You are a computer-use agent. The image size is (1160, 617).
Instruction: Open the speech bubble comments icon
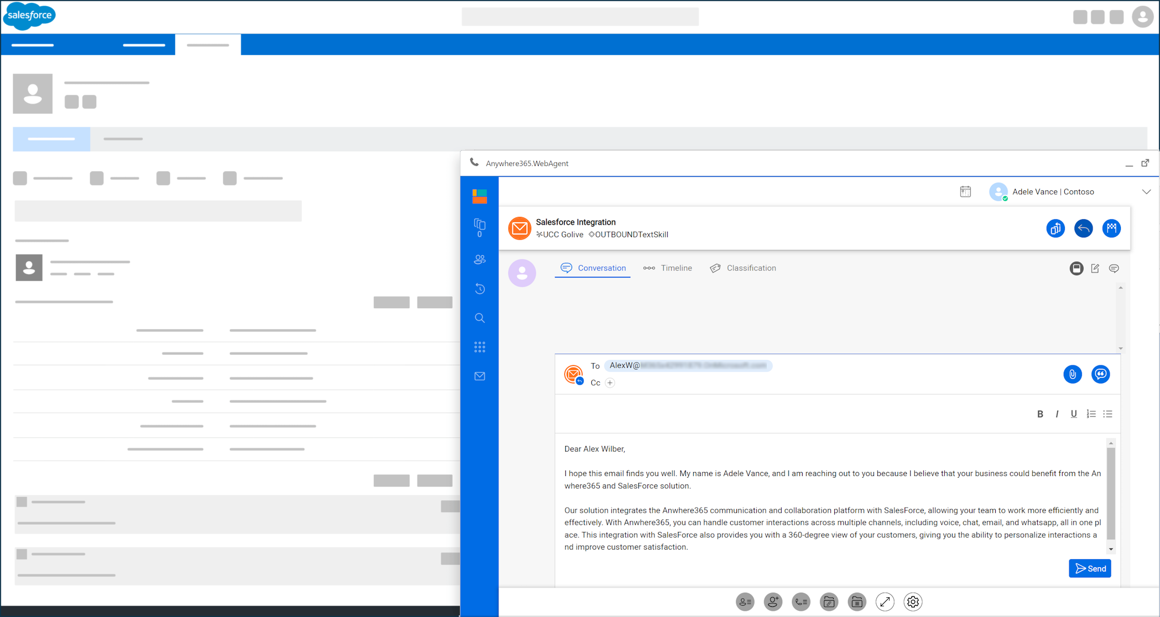point(1114,269)
